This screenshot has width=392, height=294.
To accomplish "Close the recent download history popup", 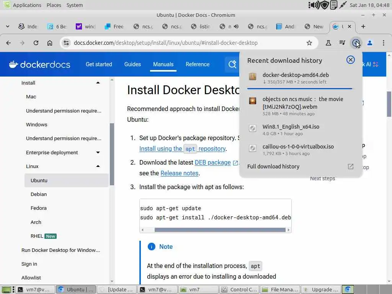I will click(x=351, y=60).
